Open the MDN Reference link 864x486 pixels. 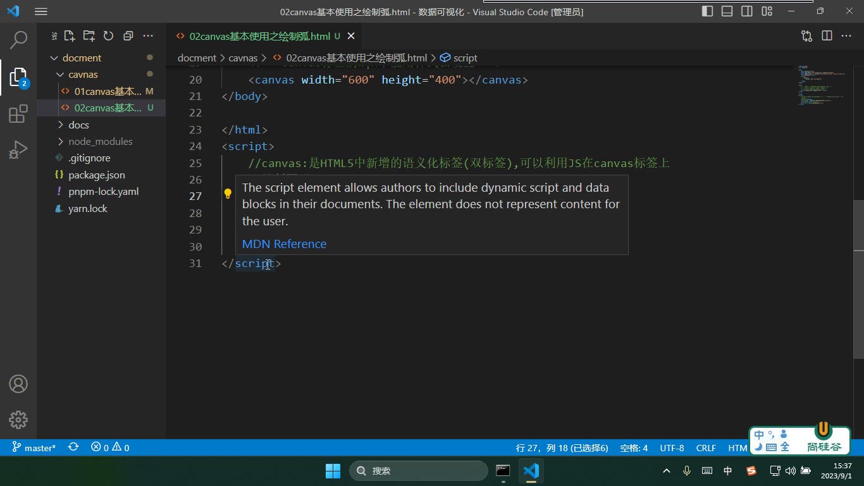tap(284, 244)
